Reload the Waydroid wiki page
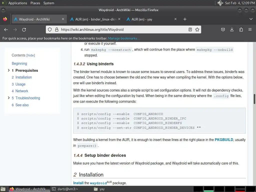Screen dimensions: 256x192 pos(24,29)
